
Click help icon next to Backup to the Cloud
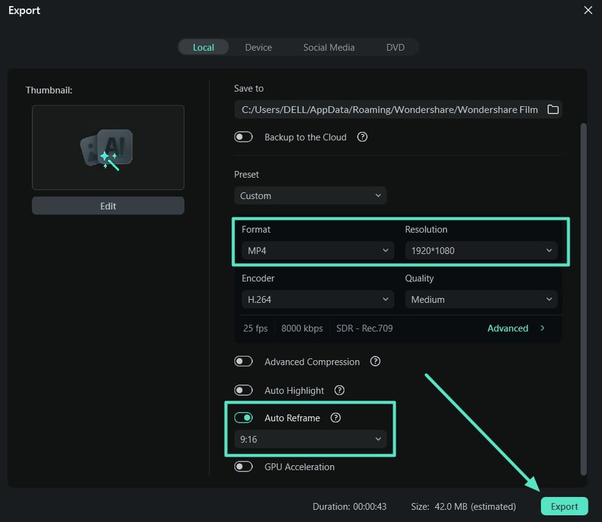362,137
